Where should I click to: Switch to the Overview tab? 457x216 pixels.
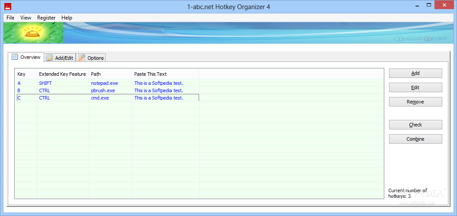click(x=27, y=57)
